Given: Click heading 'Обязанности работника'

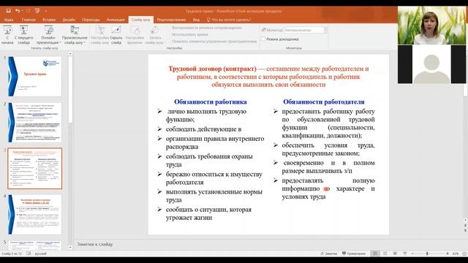Looking at the screenshot, I should [211, 102].
